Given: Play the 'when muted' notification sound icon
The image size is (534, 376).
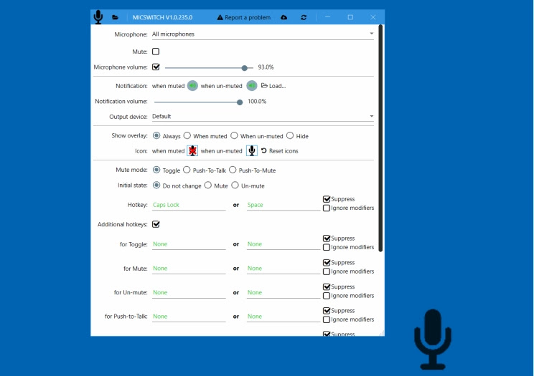Looking at the screenshot, I should 192,86.
